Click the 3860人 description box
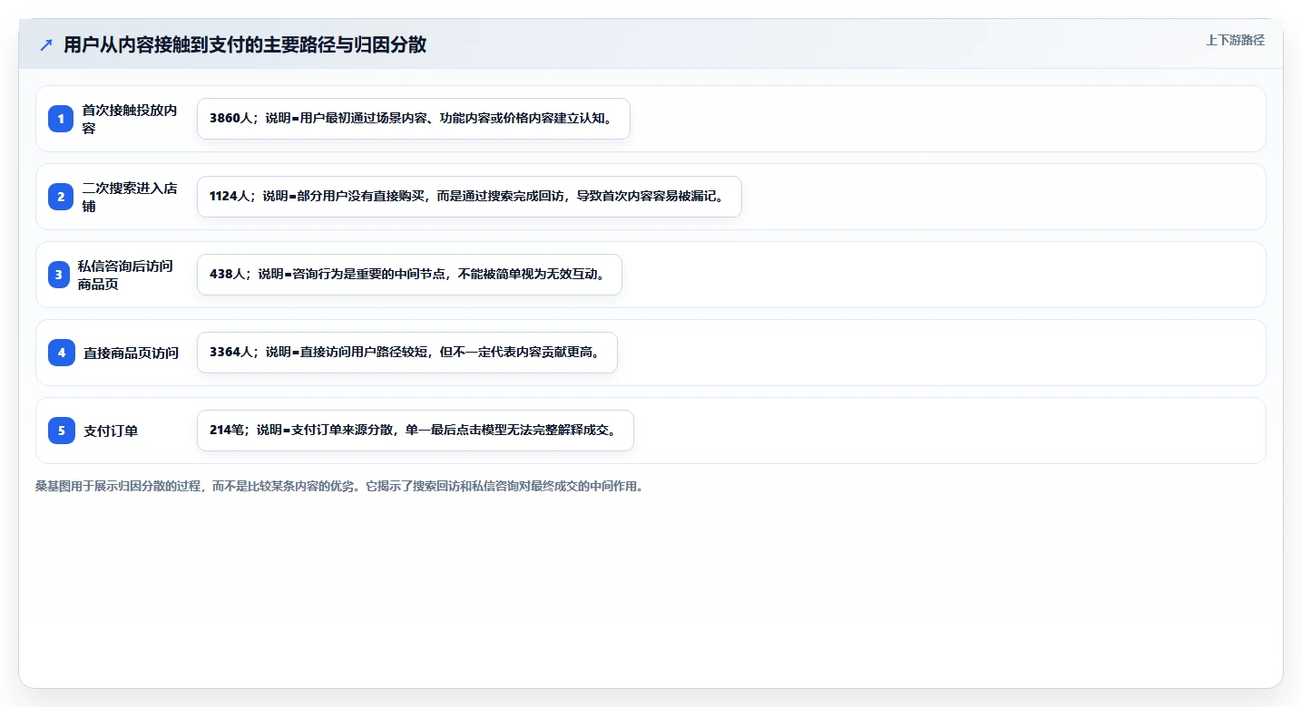This screenshot has width=1302, height=707. click(414, 119)
